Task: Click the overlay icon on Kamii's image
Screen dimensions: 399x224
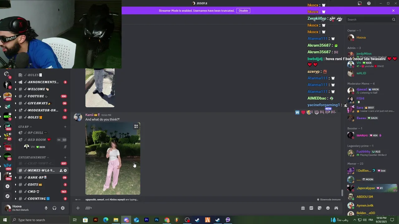Action: coord(136,126)
